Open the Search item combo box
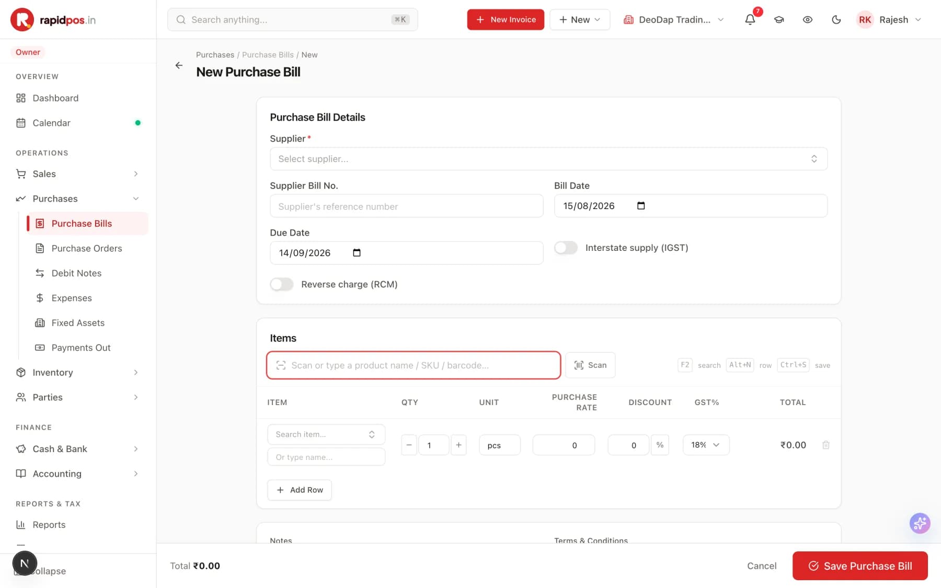This screenshot has height=588, width=941. 326,434
